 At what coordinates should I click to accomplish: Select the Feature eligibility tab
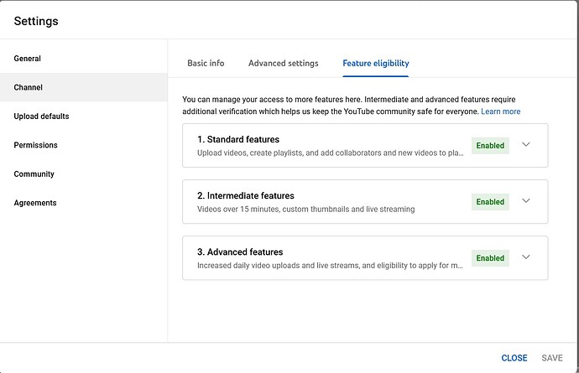(376, 63)
